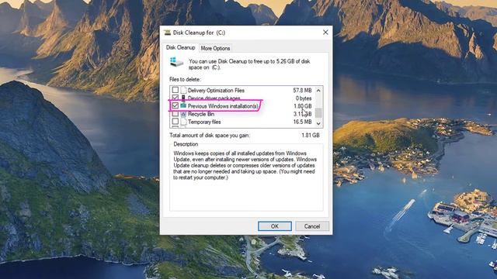Screen dimensions: 497x279
Task: Click the Temporary files page icon
Action: coord(183,122)
